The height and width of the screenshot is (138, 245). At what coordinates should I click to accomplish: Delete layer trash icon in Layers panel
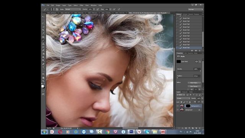200,128
